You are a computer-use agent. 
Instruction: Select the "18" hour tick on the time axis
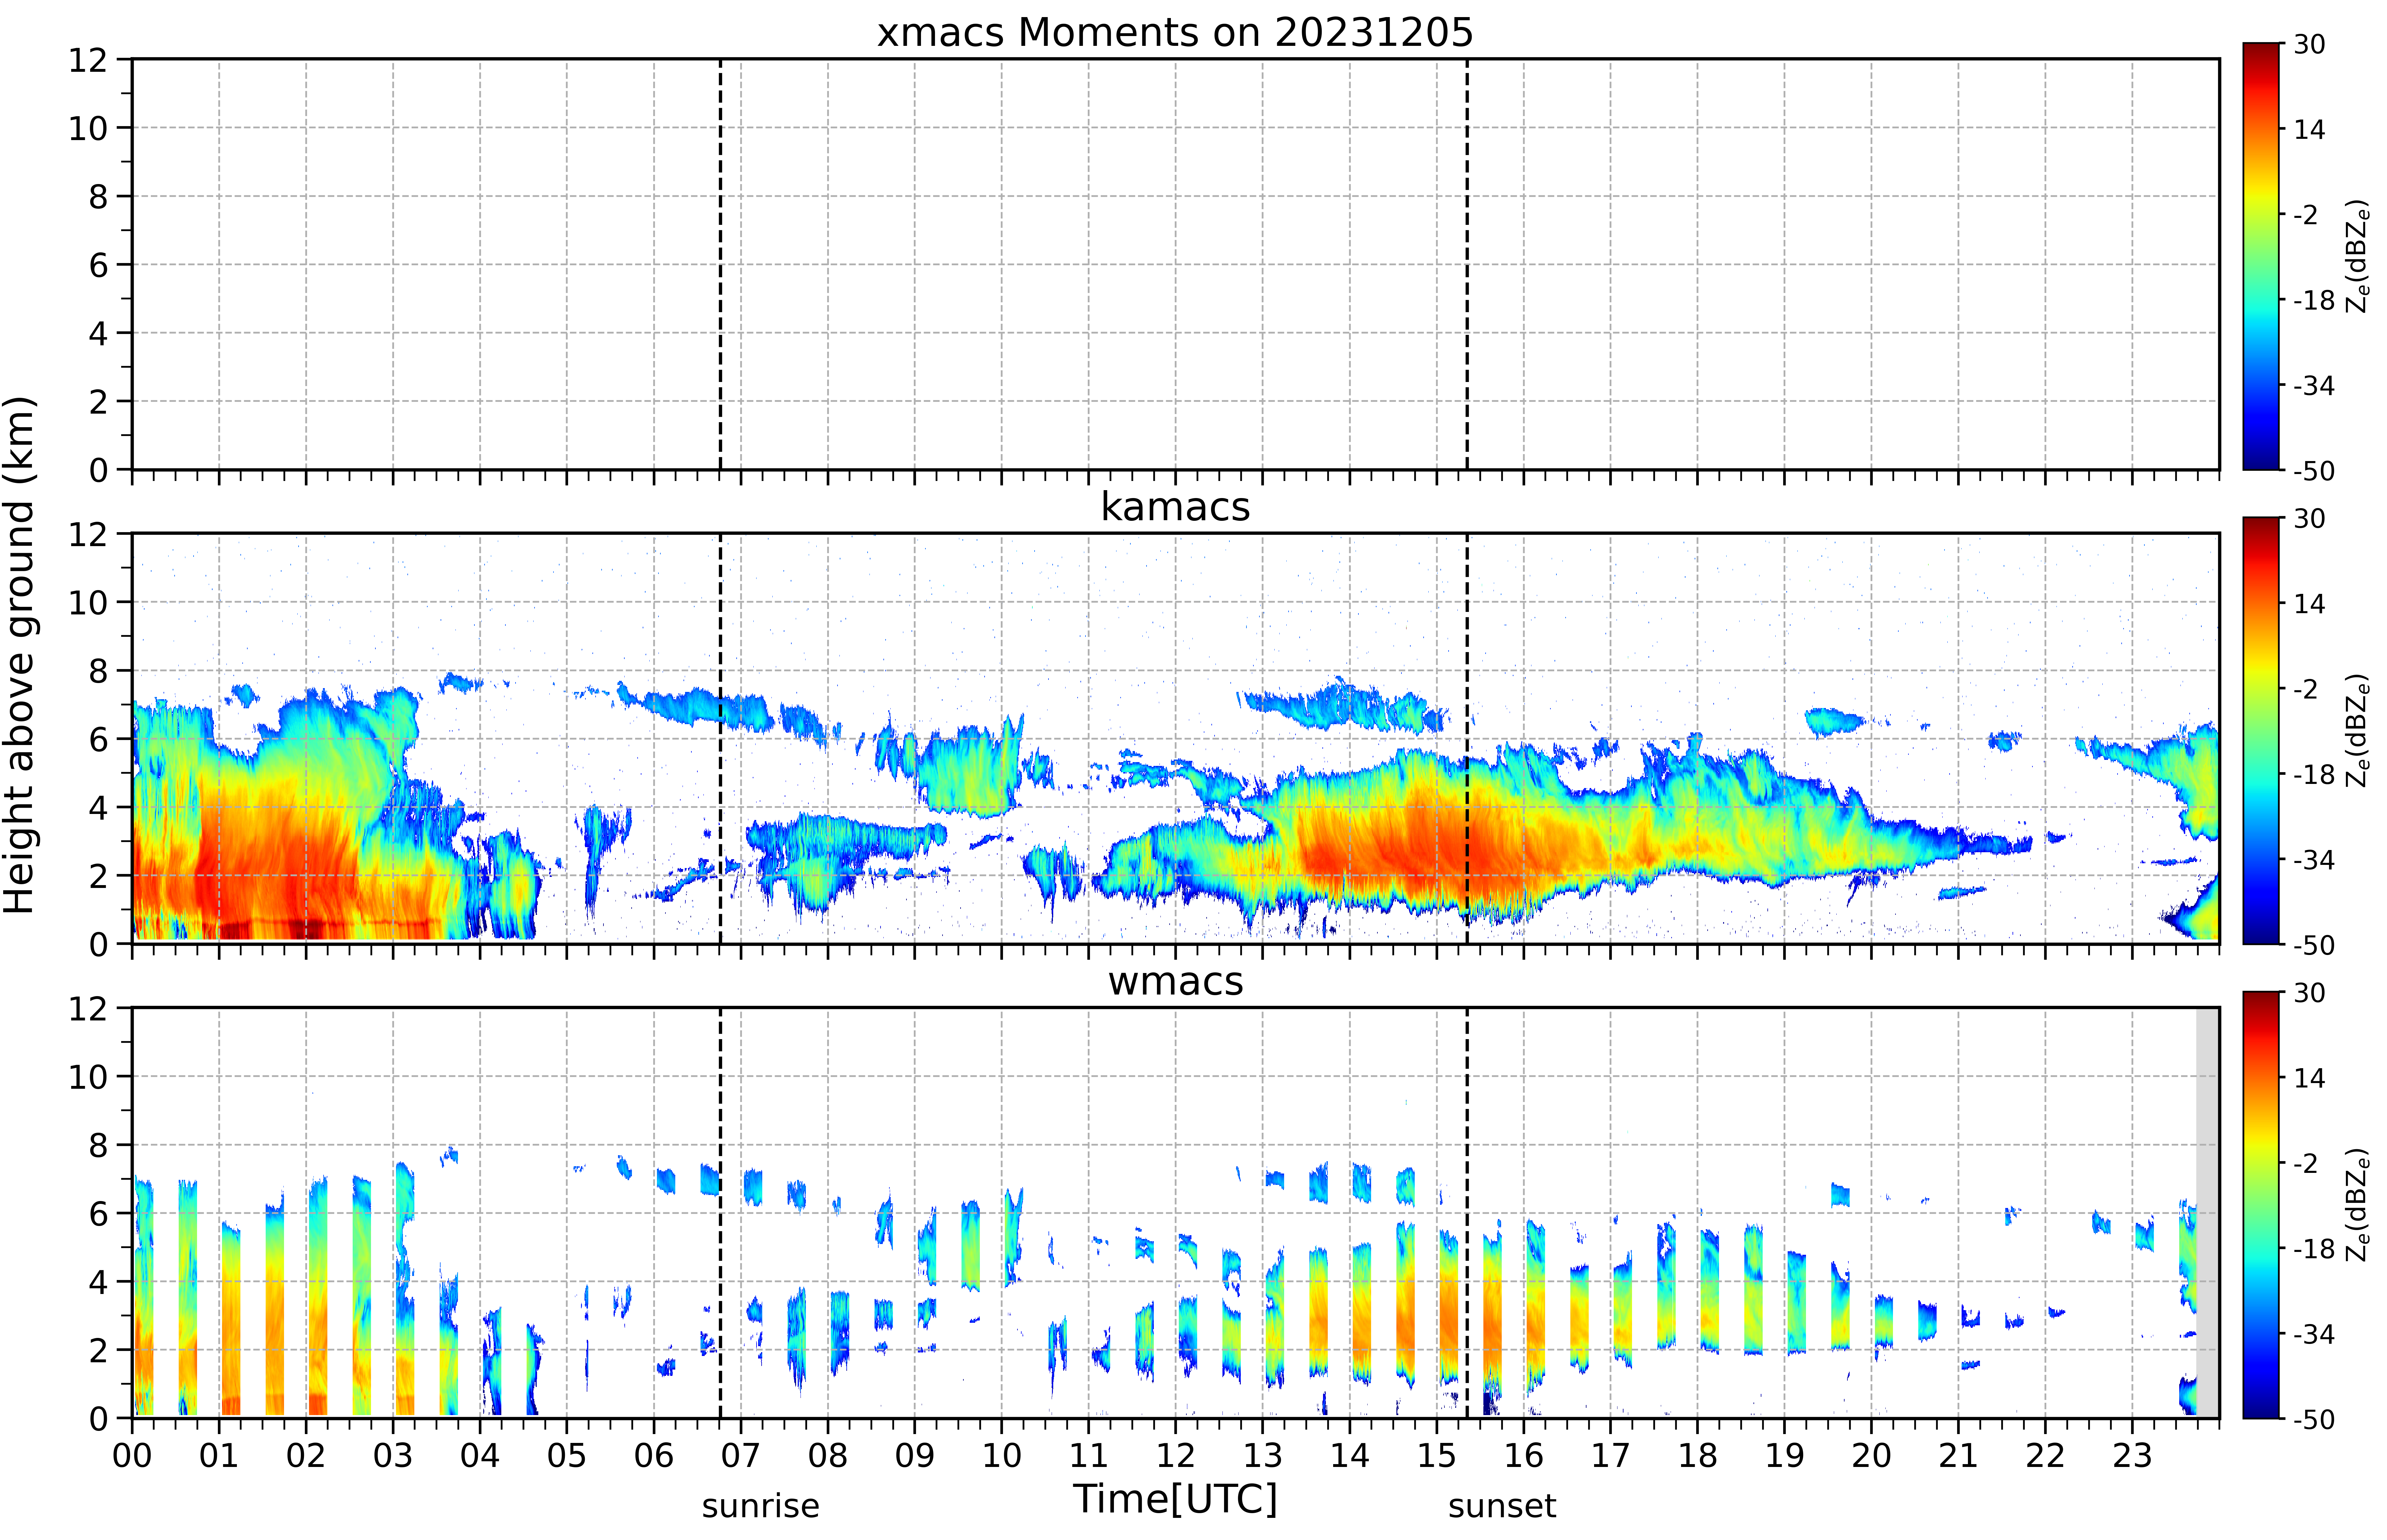click(x=1698, y=1456)
